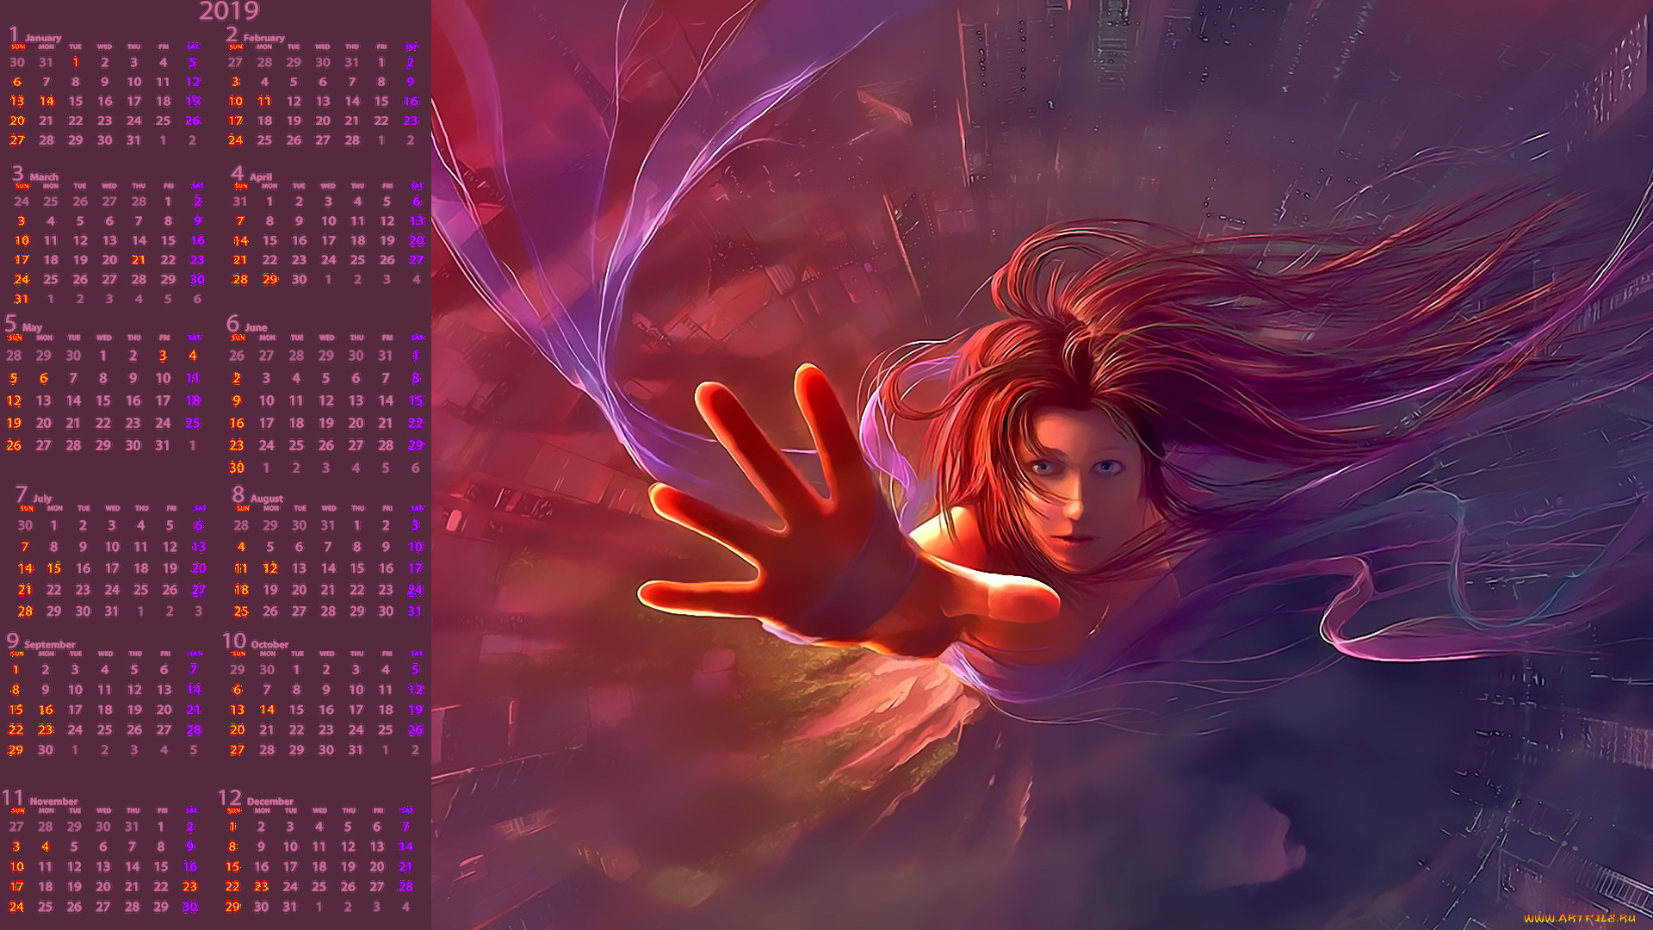Screen dimensions: 1653x930
Task: Select August 12 in the calendar
Action: [x=270, y=568]
